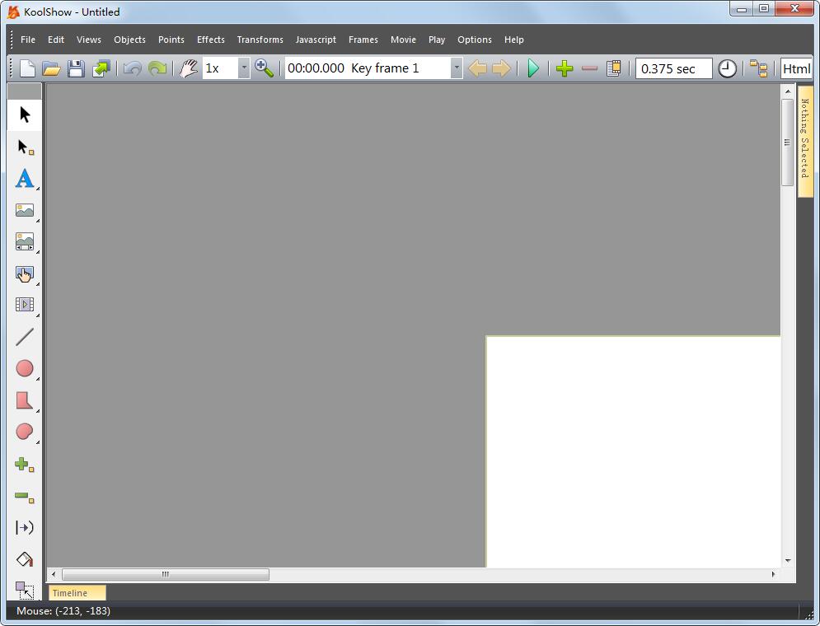Click the vertical scrollbar thumb
The width and height of the screenshot is (820, 626).
tap(787, 142)
